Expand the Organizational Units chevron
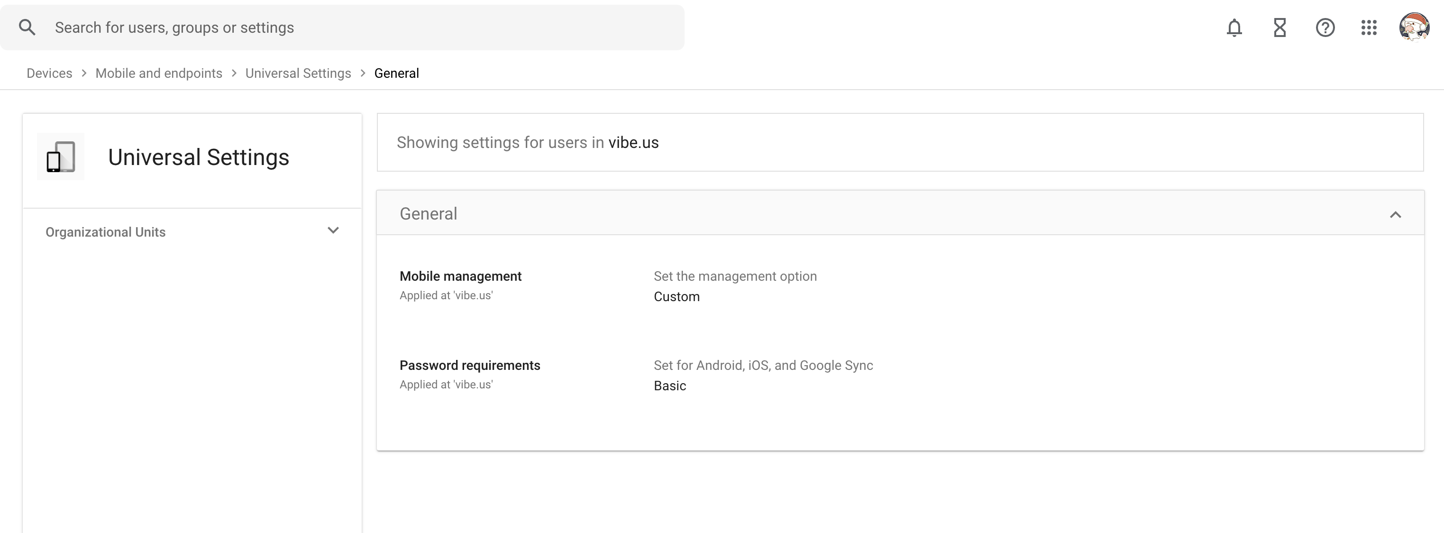 pyautogui.click(x=333, y=231)
